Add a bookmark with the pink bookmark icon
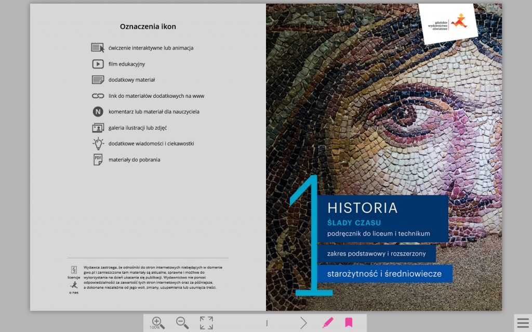This screenshot has height=332, width=532. pyautogui.click(x=349, y=322)
